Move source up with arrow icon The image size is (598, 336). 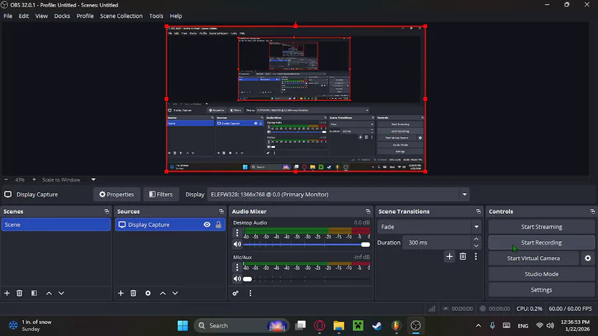coord(163,293)
